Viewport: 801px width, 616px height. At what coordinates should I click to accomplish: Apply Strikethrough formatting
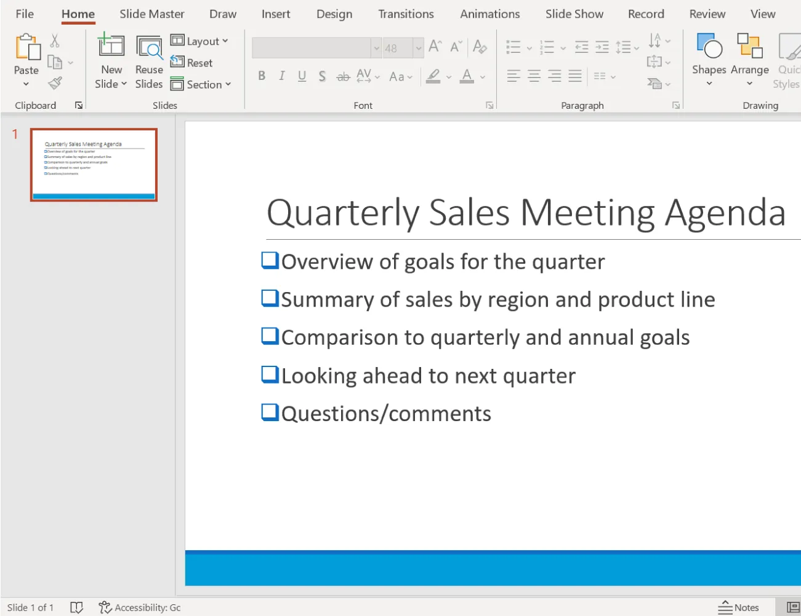[x=343, y=76]
